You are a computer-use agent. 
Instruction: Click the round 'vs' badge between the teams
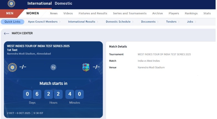click(53, 67)
